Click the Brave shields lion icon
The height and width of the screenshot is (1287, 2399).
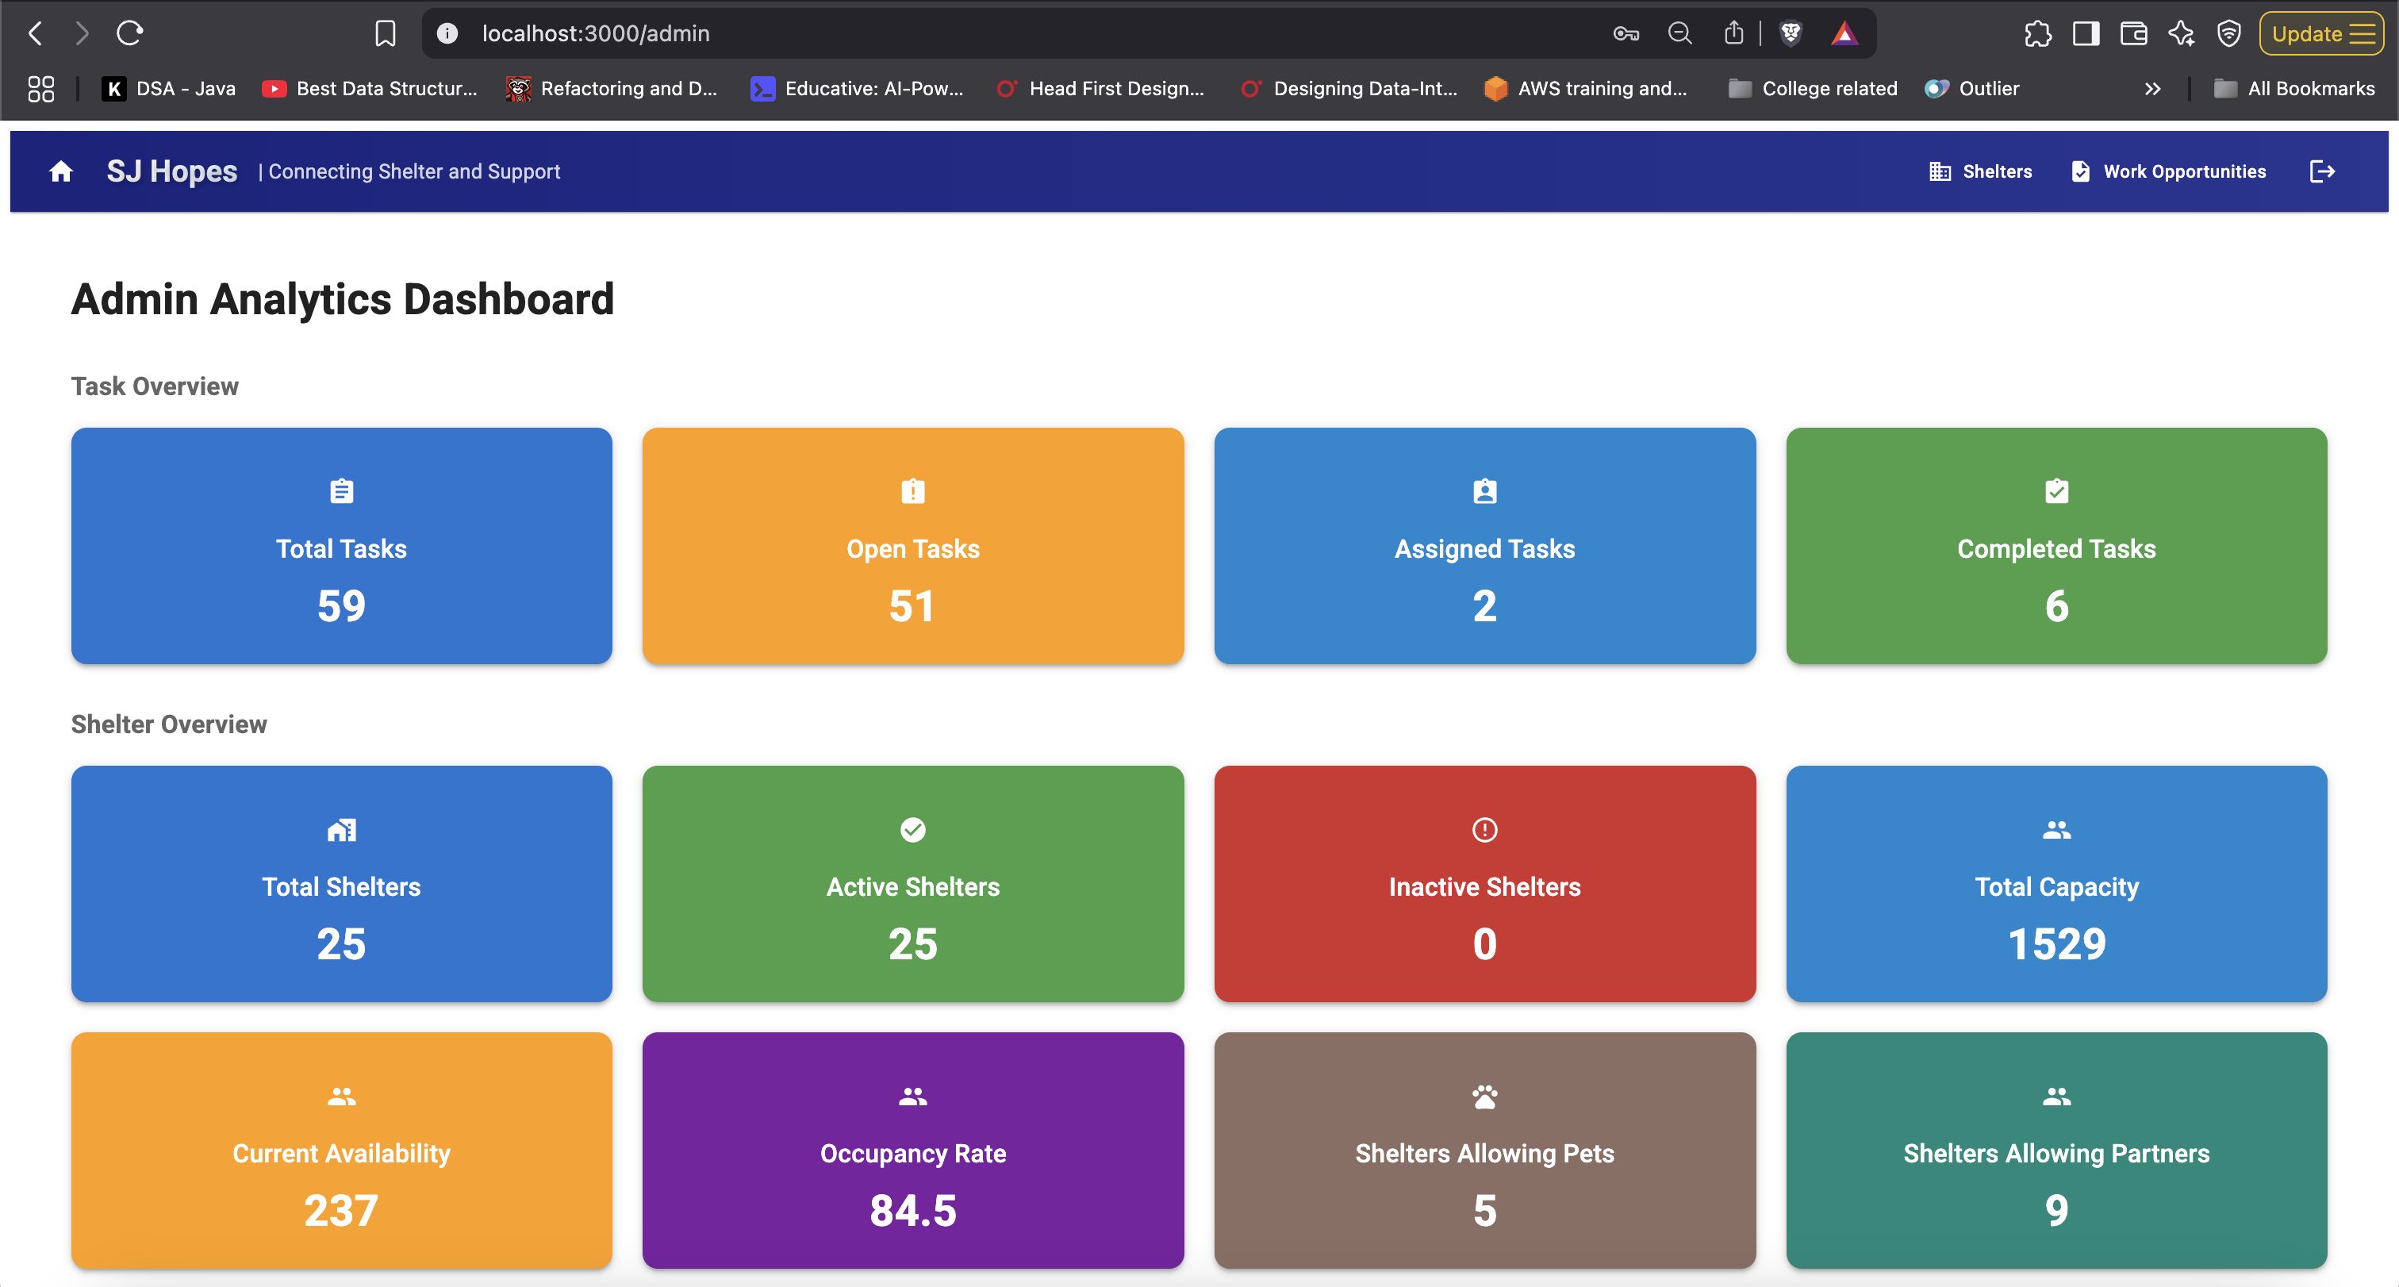pos(1790,33)
